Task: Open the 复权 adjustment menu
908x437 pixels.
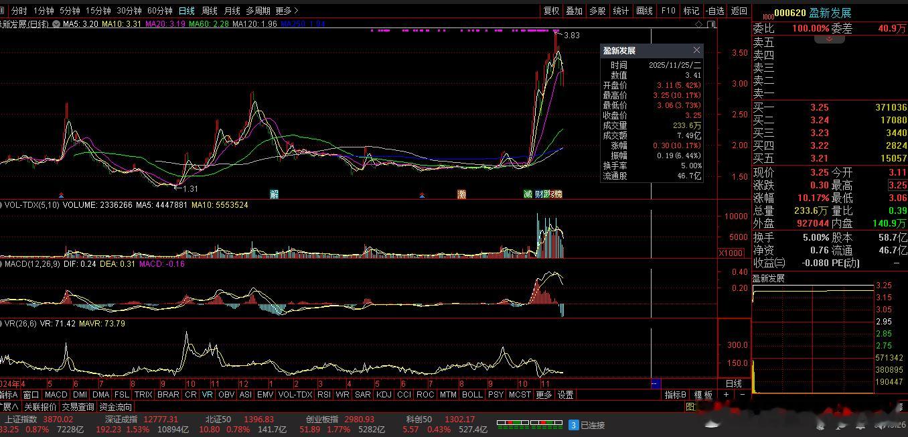Action: coord(551,11)
